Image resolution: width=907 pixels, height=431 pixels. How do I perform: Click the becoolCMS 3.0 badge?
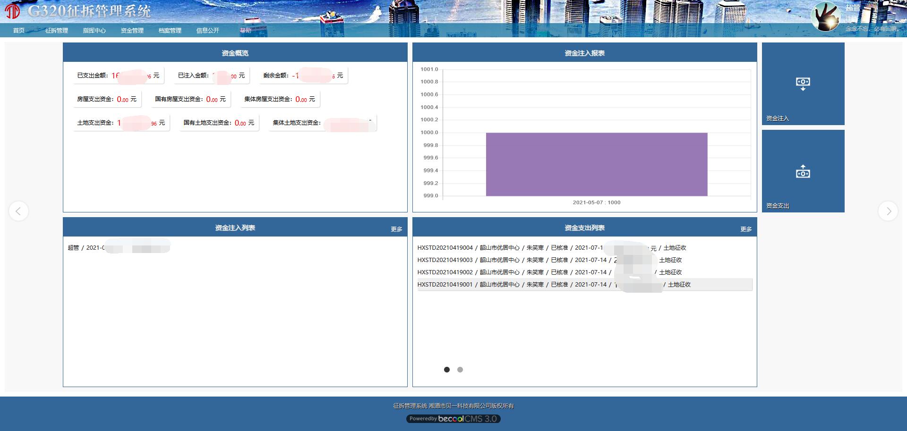[453, 419]
